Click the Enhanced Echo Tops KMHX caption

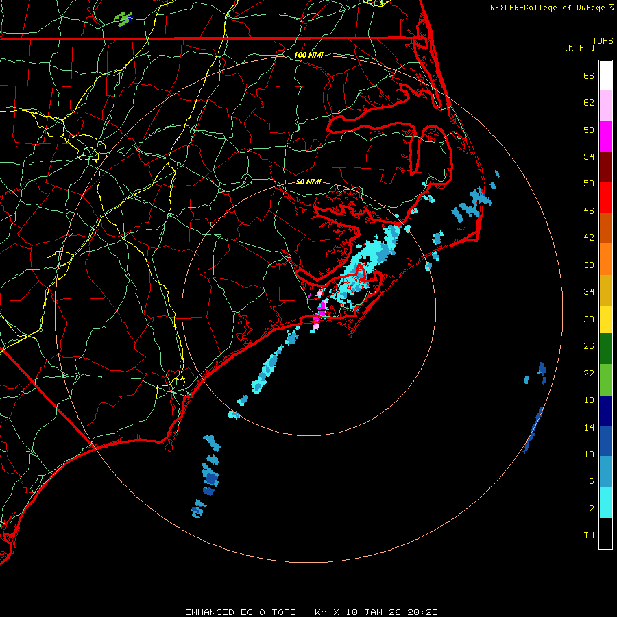click(x=311, y=612)
